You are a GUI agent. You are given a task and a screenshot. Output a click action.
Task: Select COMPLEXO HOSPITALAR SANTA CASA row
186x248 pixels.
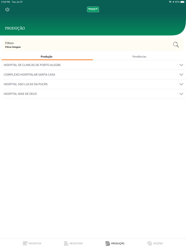tap(94, 75)
